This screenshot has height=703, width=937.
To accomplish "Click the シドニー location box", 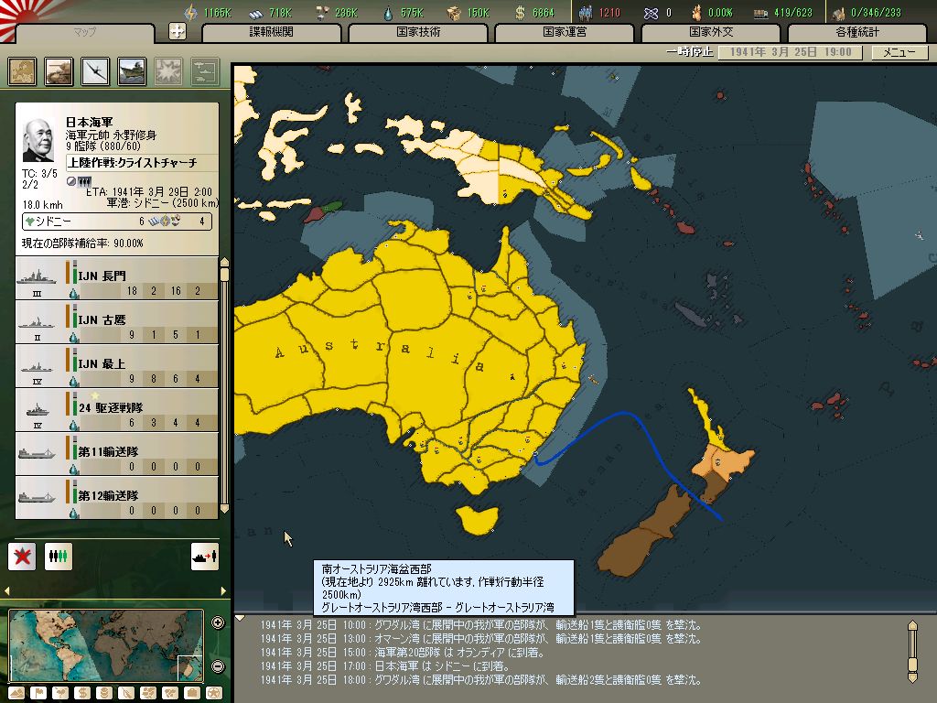I will click(117, 222).
